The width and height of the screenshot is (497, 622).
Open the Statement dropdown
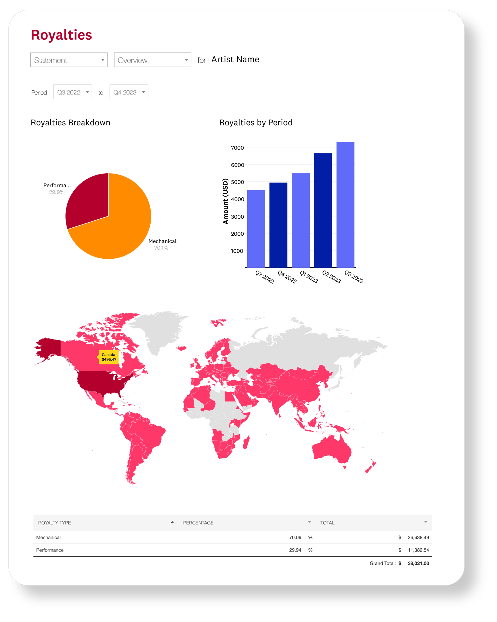tap(69, 60)
